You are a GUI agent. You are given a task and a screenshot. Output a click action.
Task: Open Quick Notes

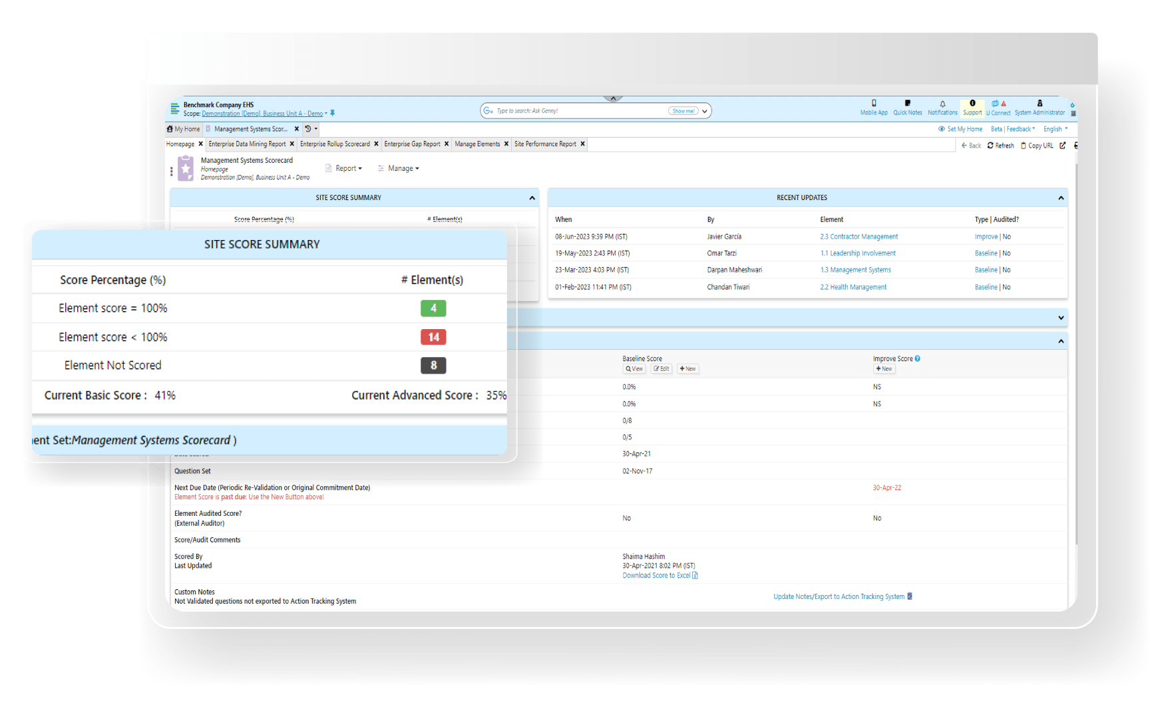pos(908,107)
